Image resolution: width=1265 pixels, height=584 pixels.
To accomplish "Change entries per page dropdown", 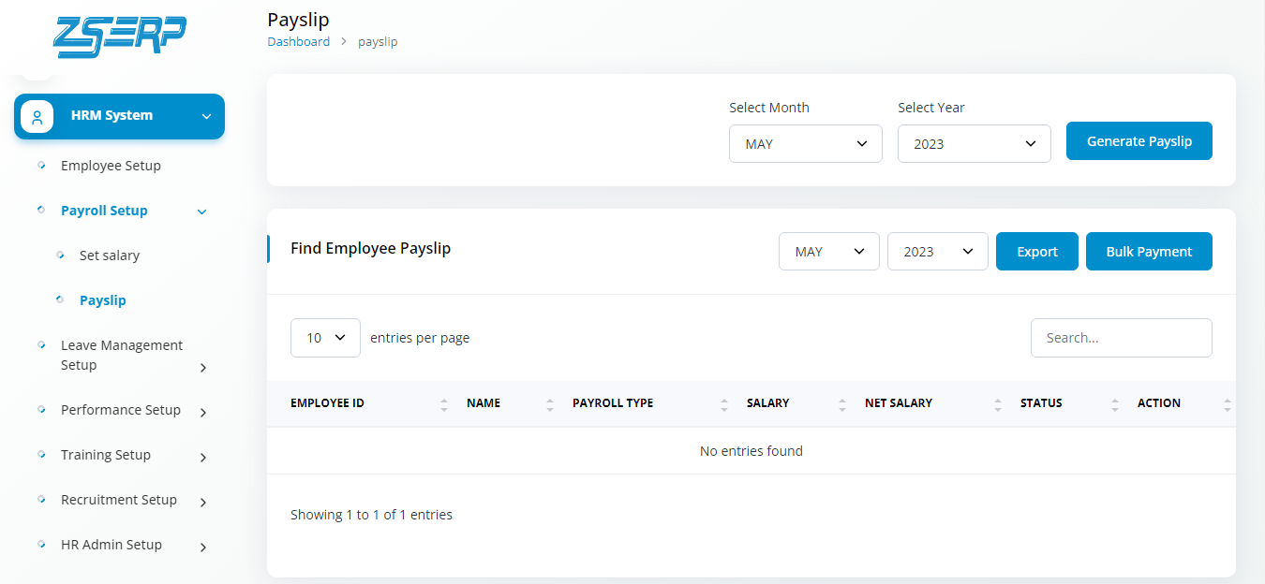I will point(325,338).
